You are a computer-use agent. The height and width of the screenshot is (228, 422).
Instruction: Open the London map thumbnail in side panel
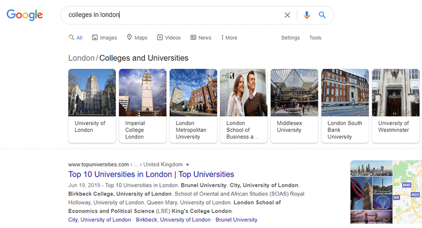coord(408,192)
